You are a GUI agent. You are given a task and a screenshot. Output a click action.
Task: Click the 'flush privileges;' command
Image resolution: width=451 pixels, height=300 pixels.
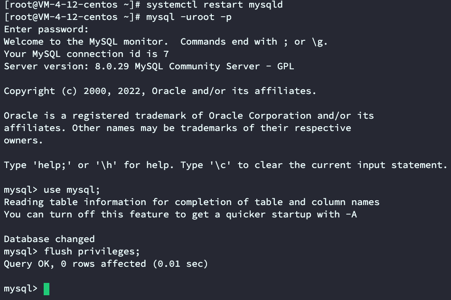(92, 252)
